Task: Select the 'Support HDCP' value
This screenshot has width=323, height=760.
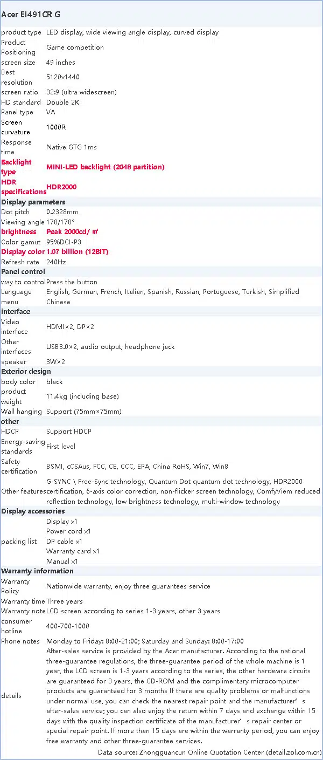Action: 69,432
